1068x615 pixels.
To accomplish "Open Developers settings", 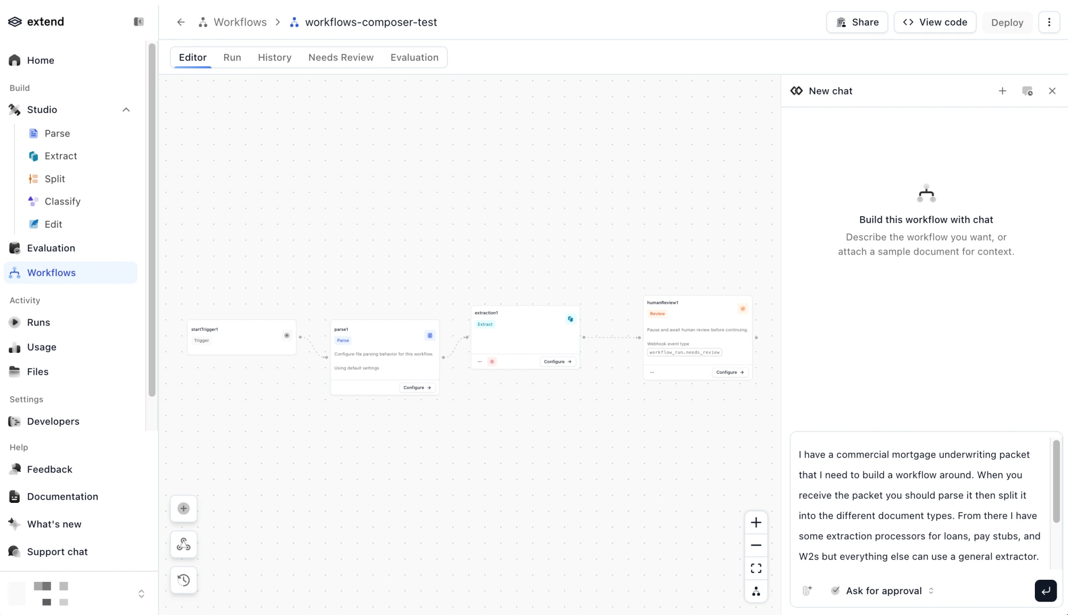I will coord(53,421).
